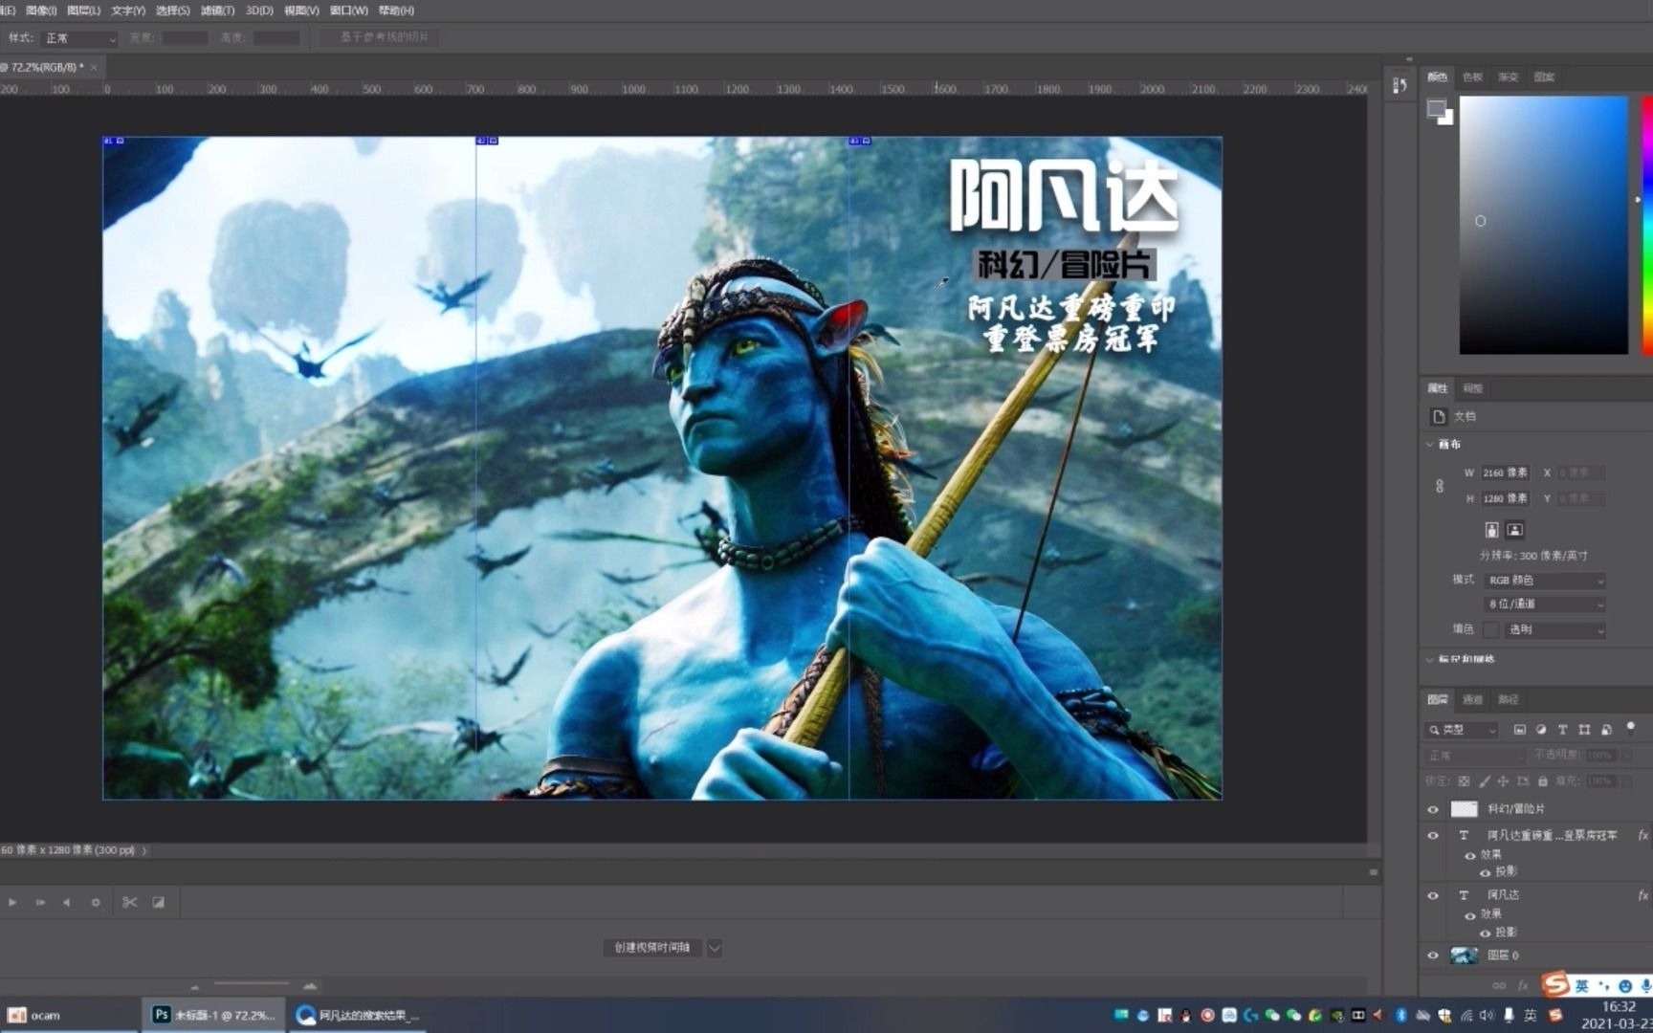Click the 填色 fill color swatch
This screenshot has width=1653, height=1033.
click(1490, 630)
